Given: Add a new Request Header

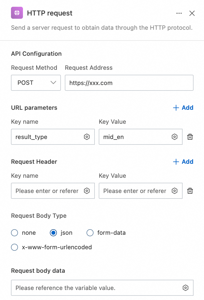Looking at the screenshot, I should click(183, 162).
